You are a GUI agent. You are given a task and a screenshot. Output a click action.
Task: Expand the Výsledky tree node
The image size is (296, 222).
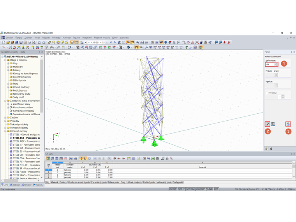5,121
